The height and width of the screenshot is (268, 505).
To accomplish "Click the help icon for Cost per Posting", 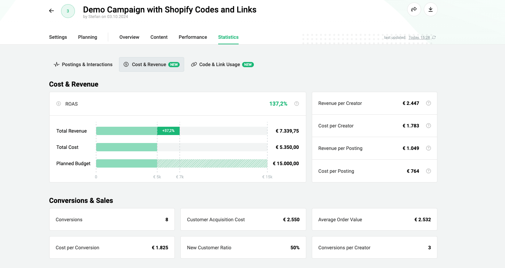I will click(x=428, y=171).
